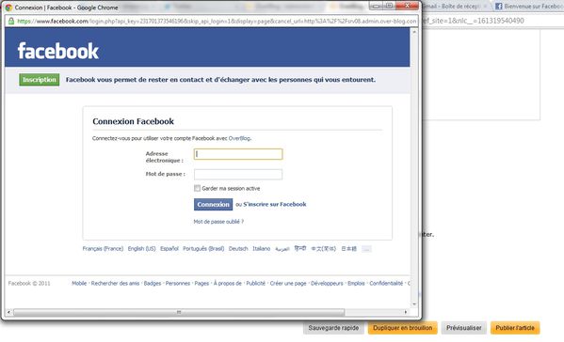The image size is (564, 342).
Task: Click the Facebook favicon on the Bienvenue tab
Action: click(x=498, y=6)
